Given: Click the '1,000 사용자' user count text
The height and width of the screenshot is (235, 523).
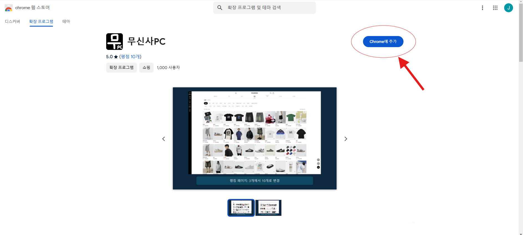Looking at the screenshot, I should tap(168, 68).
